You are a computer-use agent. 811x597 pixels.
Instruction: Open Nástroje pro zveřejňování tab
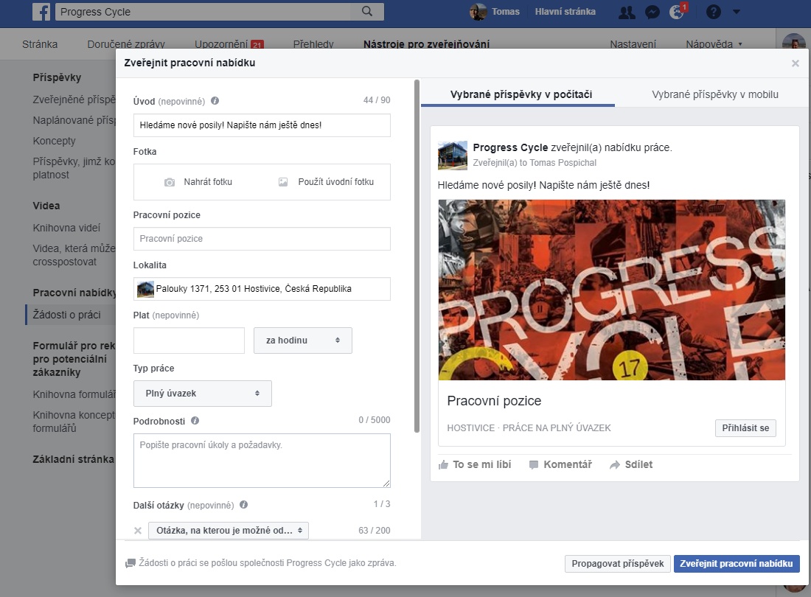point(426,44)
